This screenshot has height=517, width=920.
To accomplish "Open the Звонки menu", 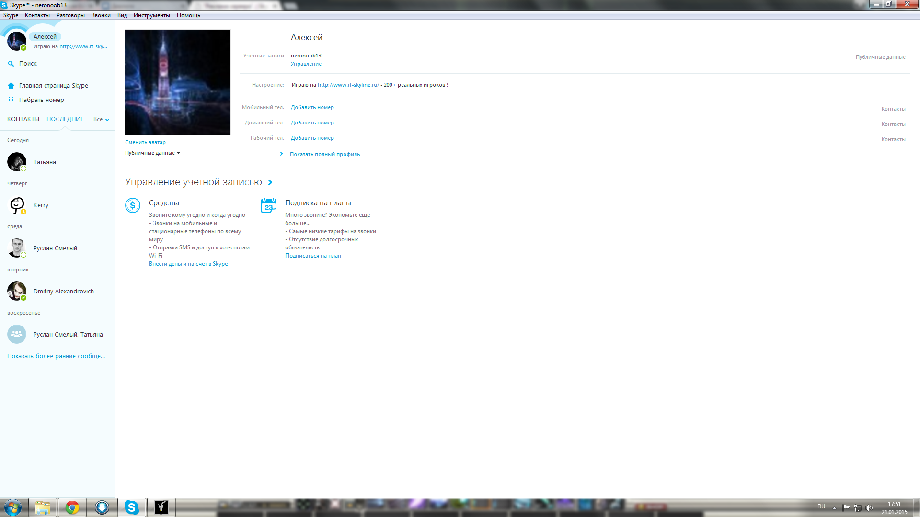I will (x=101, y=15).
